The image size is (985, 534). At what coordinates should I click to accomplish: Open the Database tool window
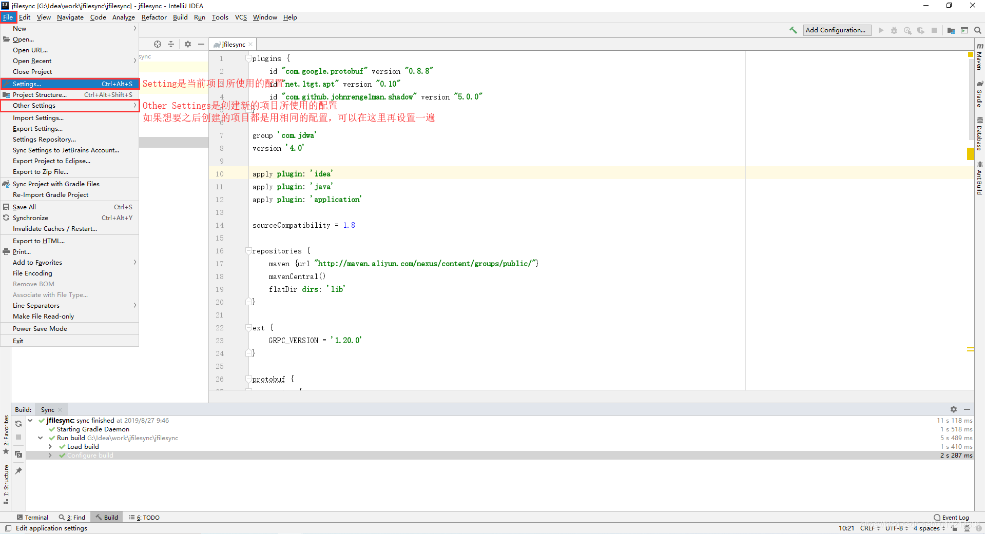click(979, 133)
